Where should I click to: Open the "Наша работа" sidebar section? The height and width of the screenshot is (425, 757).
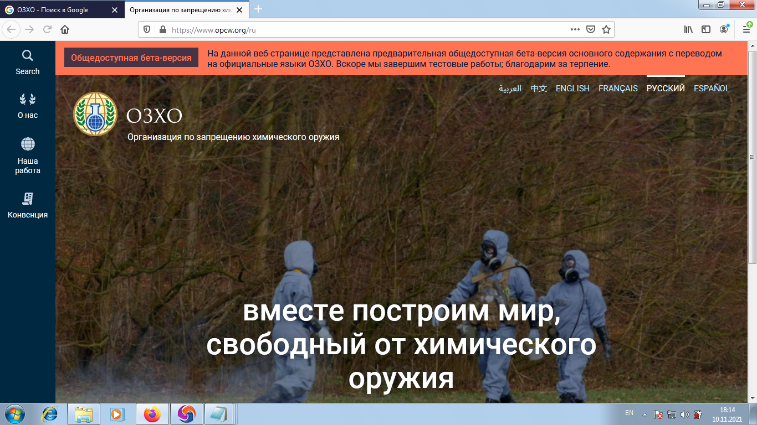pos(27,156)
